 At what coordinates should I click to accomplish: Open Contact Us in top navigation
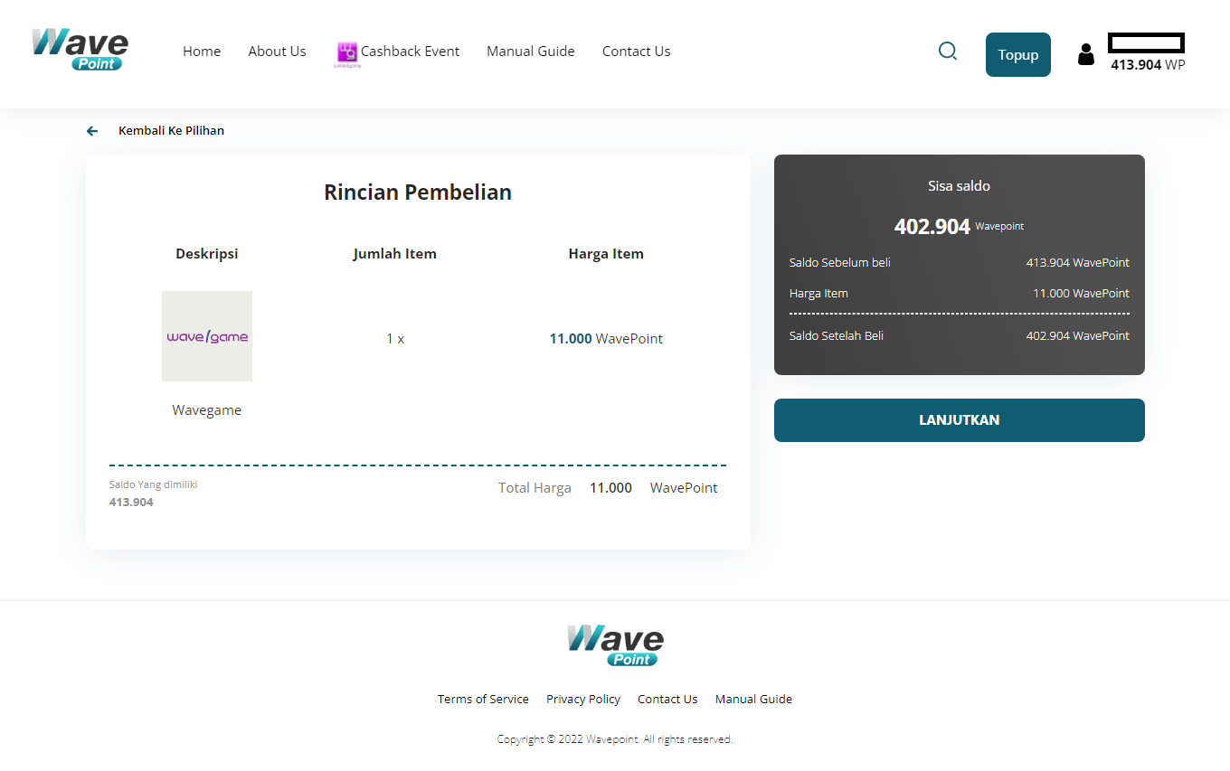pyautogui.click(x=636, y=52)
